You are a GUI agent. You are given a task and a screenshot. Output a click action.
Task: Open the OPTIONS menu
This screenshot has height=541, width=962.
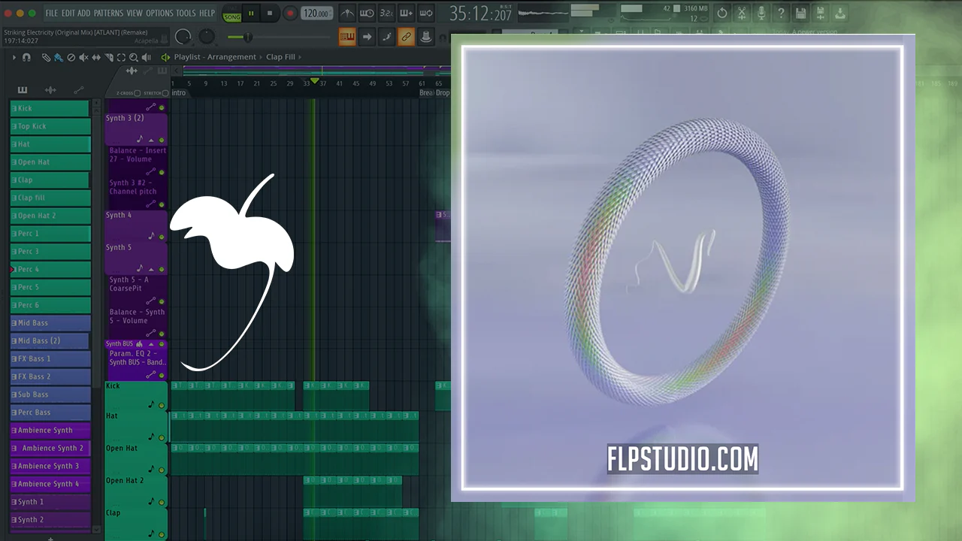click(159, 14)
